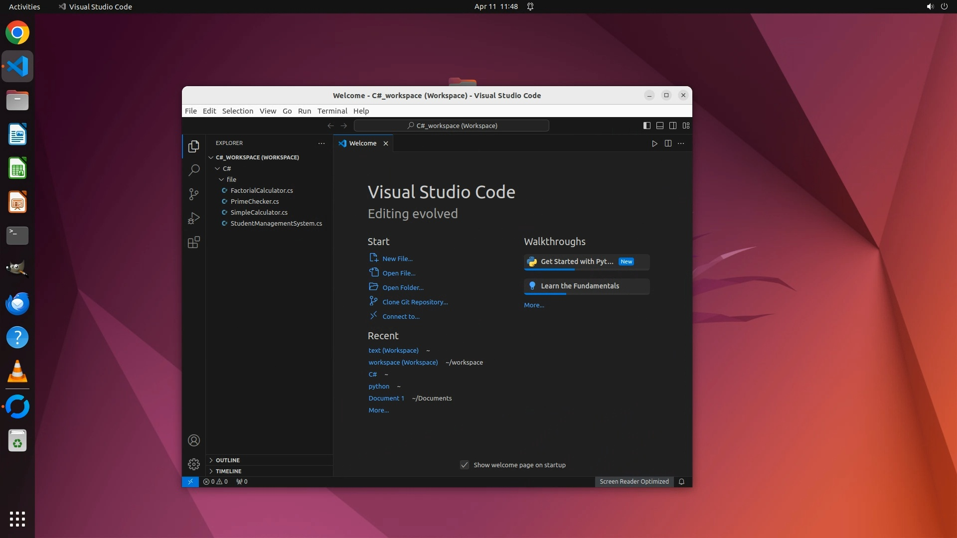
Task: Uncheck Show welcome page on startup
Action: click(465, 465)
